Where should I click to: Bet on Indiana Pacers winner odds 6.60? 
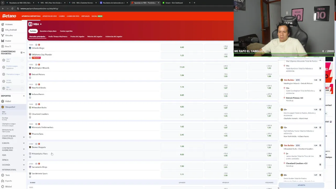point(182,95)
